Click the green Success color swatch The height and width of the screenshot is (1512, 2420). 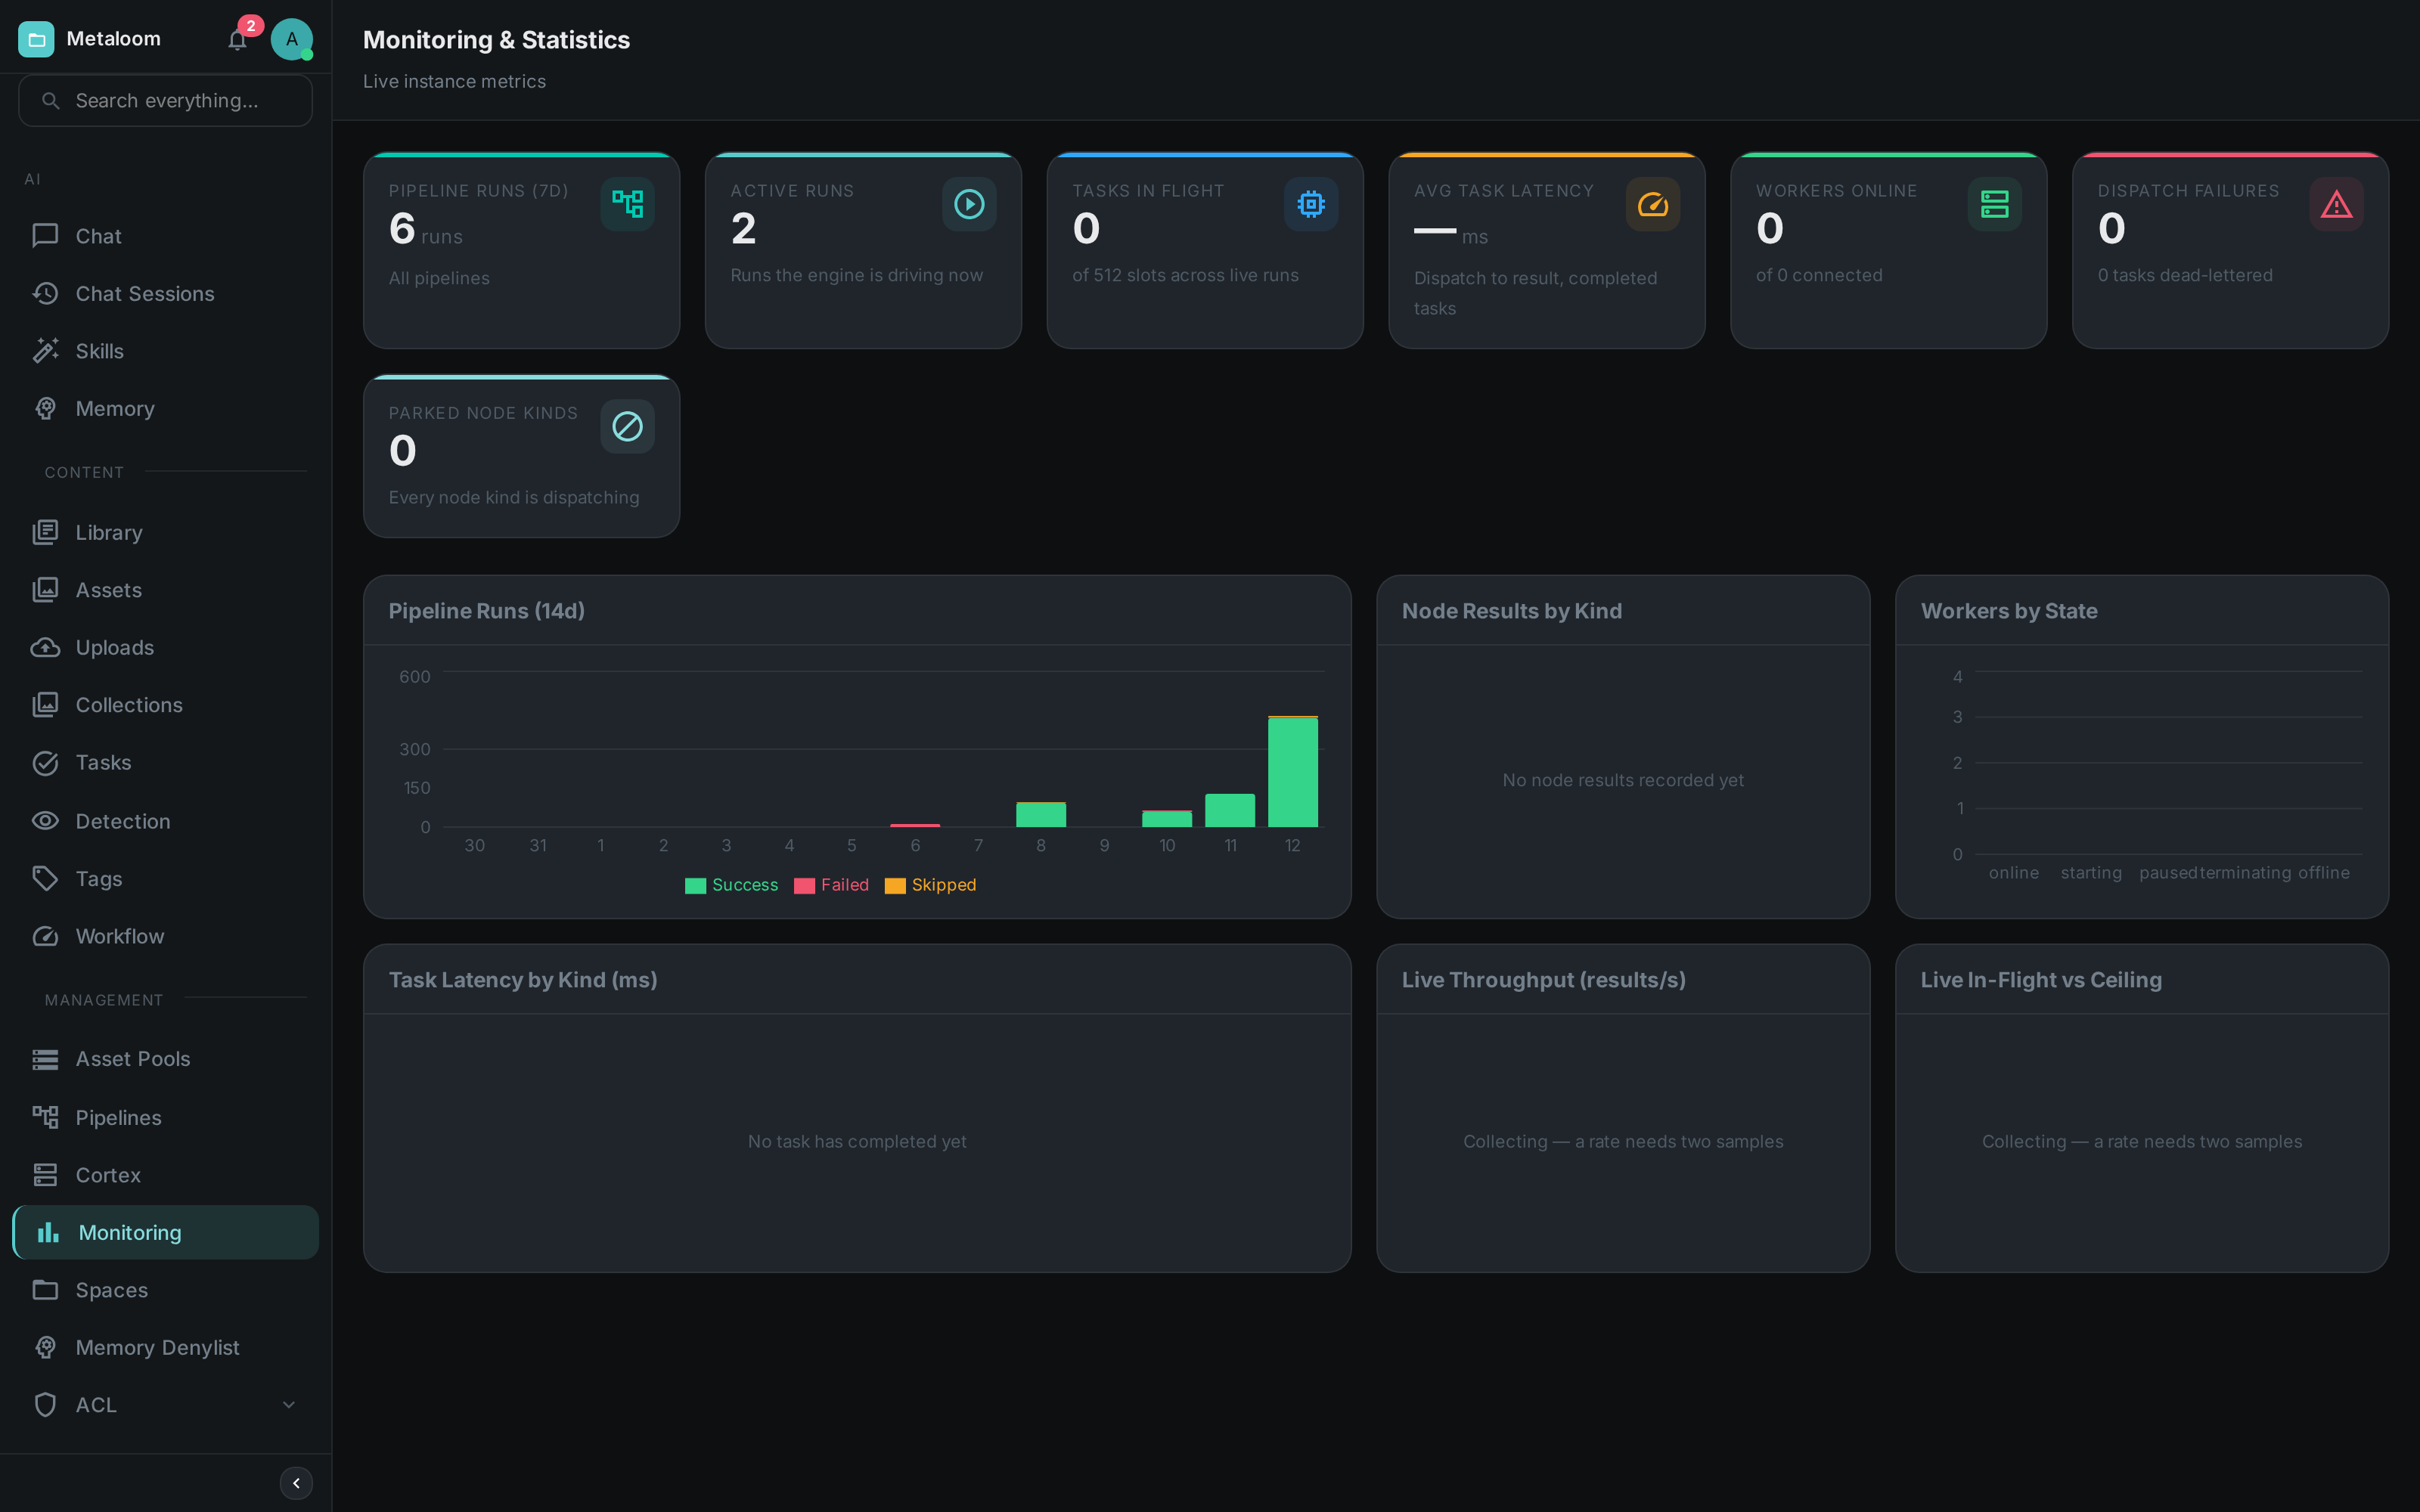(695, 886)
